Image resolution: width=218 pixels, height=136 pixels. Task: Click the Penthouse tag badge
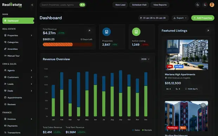tap(172, 128)
